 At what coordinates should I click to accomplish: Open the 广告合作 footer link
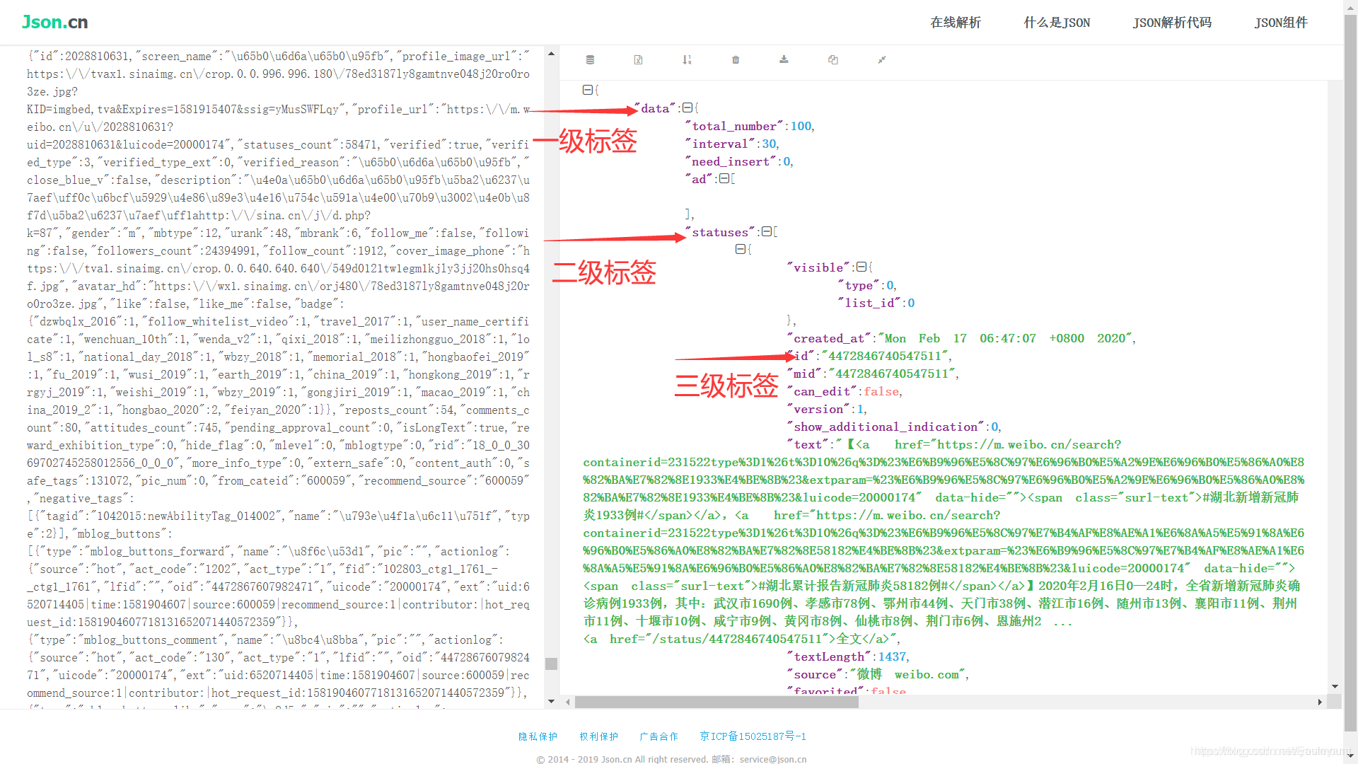[658, 736]
